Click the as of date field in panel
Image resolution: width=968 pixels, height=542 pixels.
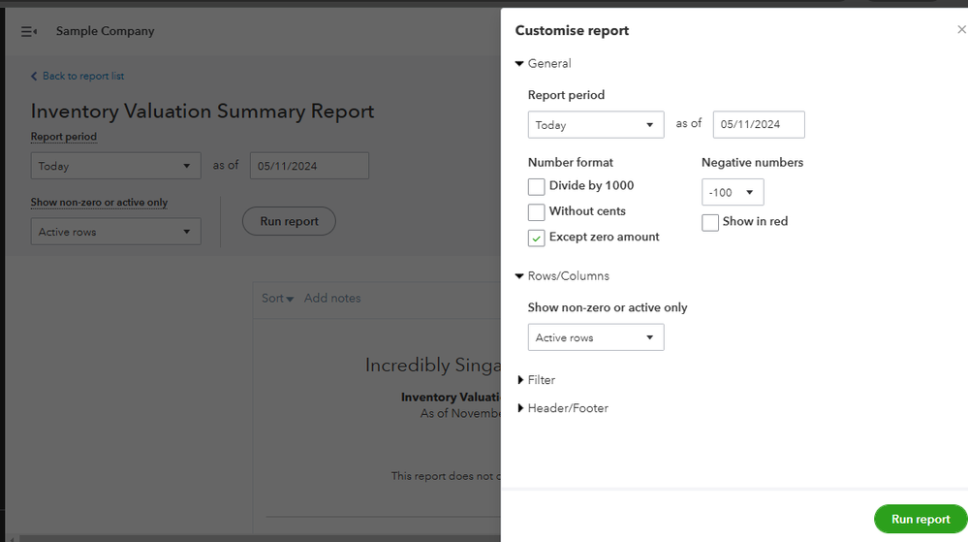tap(758, 125)
